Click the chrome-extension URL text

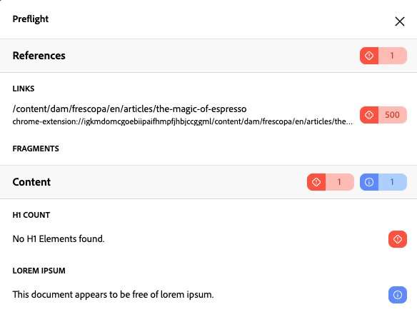183,121
